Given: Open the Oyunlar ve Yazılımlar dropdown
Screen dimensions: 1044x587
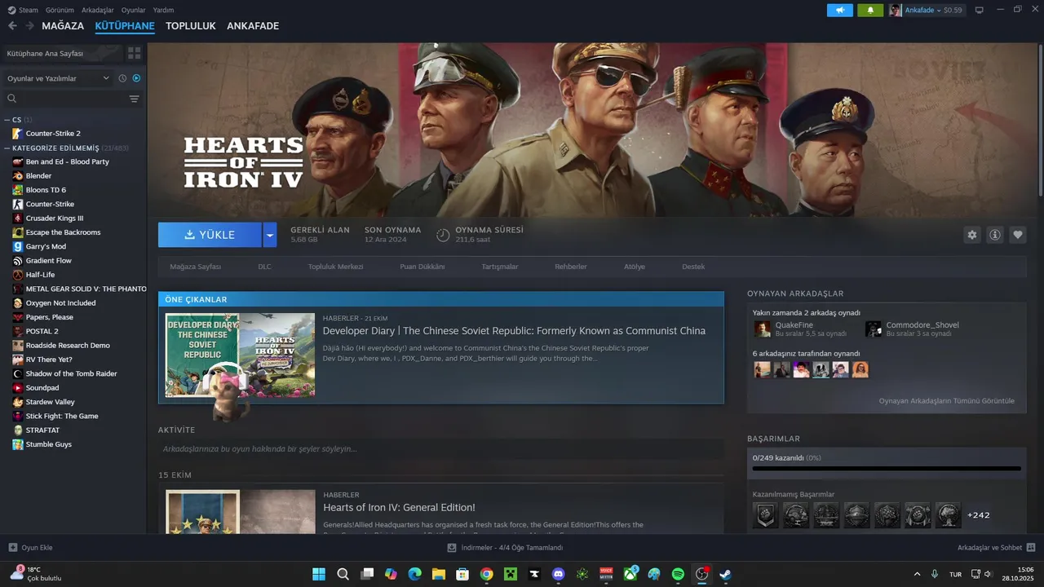Looking at the screenshot, I should (57, 78).
